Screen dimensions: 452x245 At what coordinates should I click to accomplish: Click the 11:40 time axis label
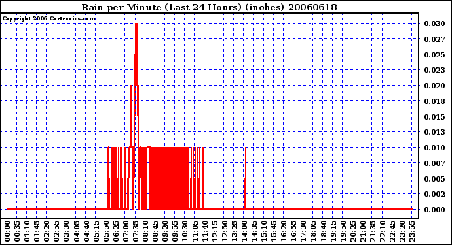pyautogui.click(x=204, y=231)
